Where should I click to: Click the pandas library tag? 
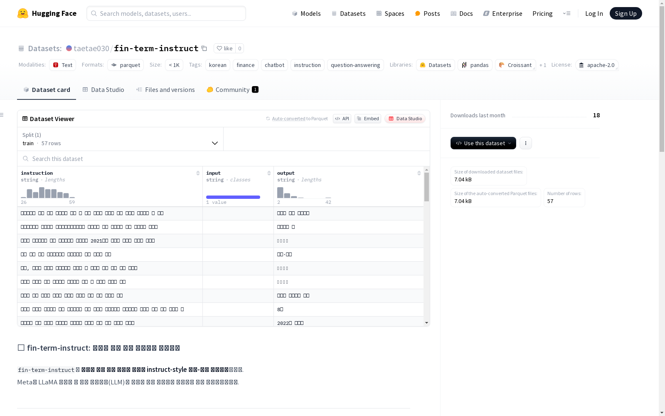pyautogui.click(x=475, y=65)
